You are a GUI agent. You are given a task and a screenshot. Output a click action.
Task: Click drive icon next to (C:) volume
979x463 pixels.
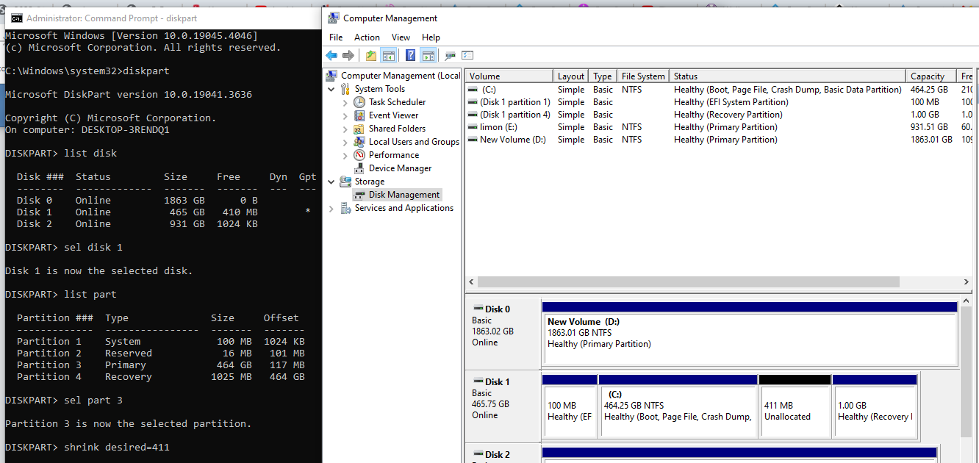pyautogui.click(x=474, y=90)
